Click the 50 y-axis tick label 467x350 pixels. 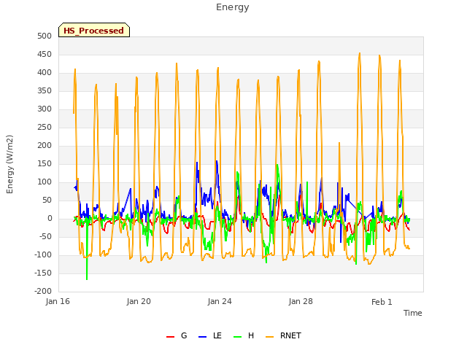[47, 201]
